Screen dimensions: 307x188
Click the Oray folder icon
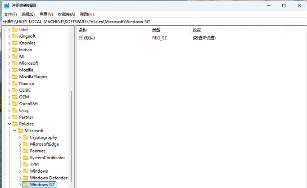[x=15, y=110]
